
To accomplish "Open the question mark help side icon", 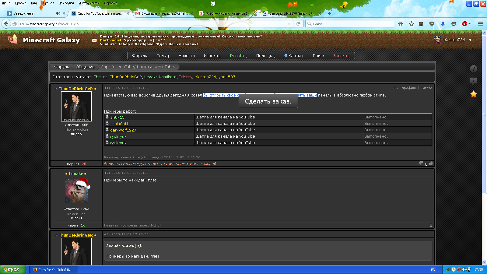I will (473, 69).
